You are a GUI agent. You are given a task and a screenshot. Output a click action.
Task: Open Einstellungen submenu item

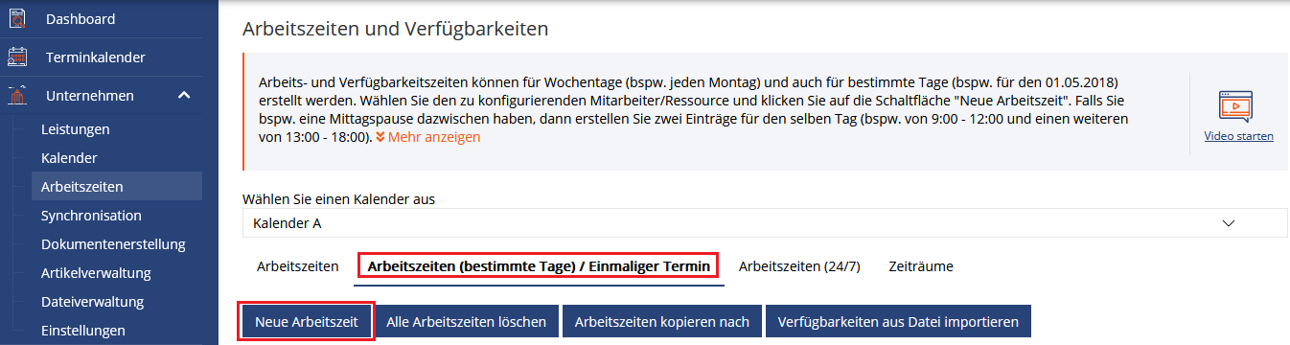pos(83,331)
